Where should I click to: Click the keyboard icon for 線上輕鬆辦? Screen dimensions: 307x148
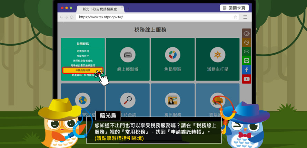tap(128, 55)
